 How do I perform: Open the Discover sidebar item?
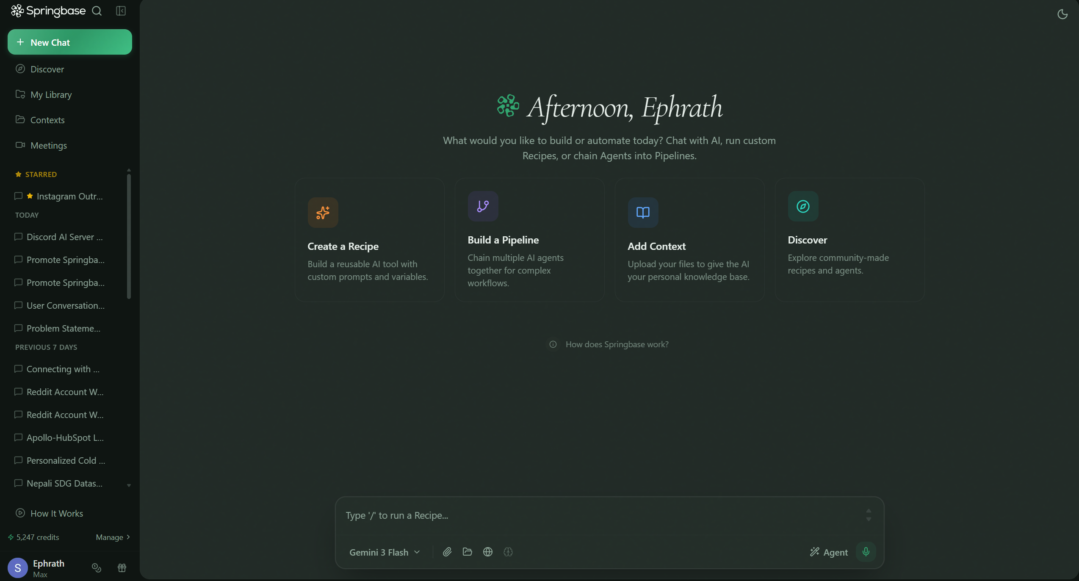[70, 69]
